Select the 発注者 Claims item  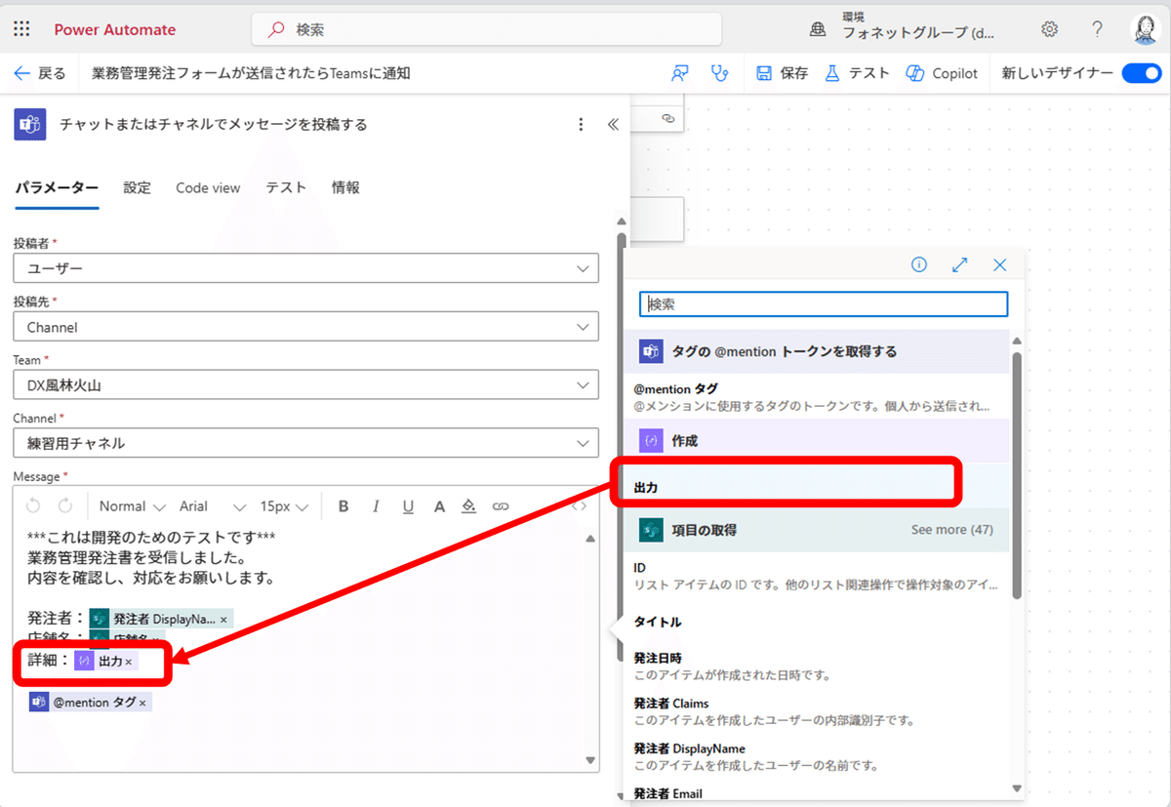point(817,711)
